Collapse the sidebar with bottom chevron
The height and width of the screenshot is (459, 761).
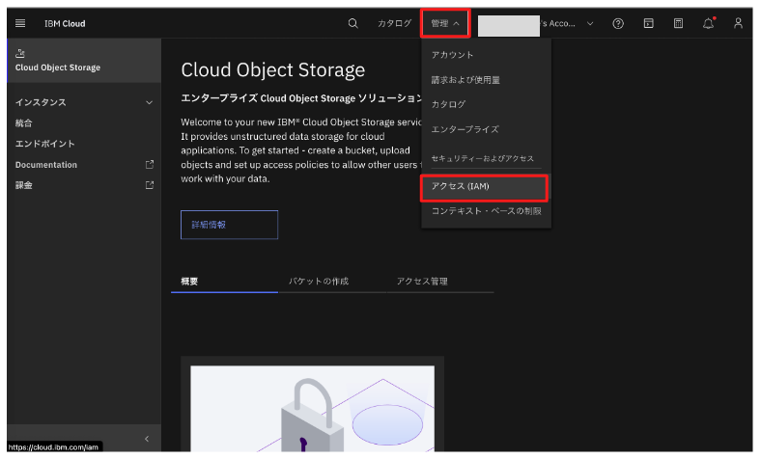click(x=147, y=439)
